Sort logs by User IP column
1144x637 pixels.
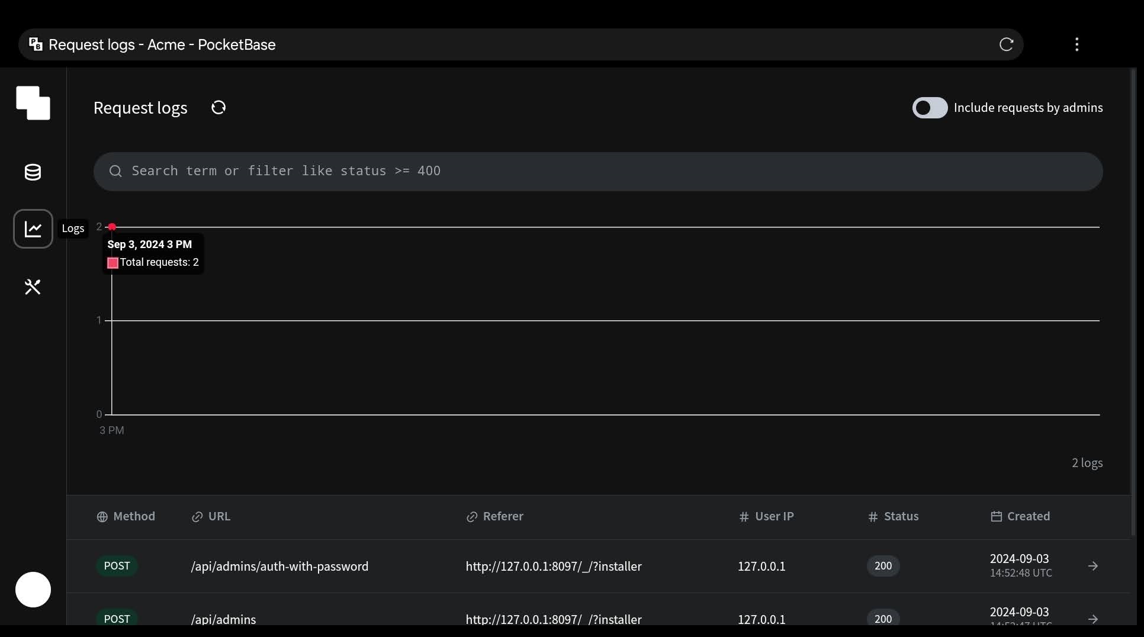point(767,516)
